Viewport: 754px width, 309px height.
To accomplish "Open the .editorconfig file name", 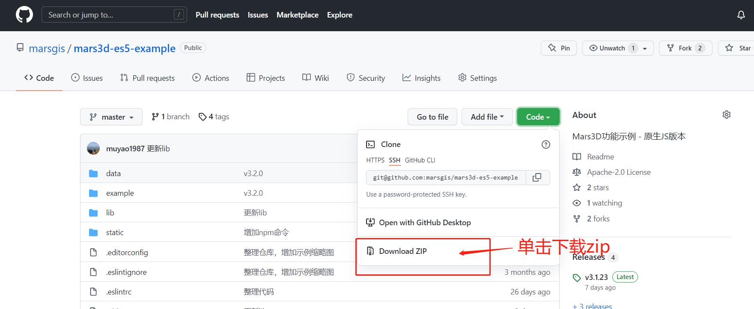I will [127, 253].
